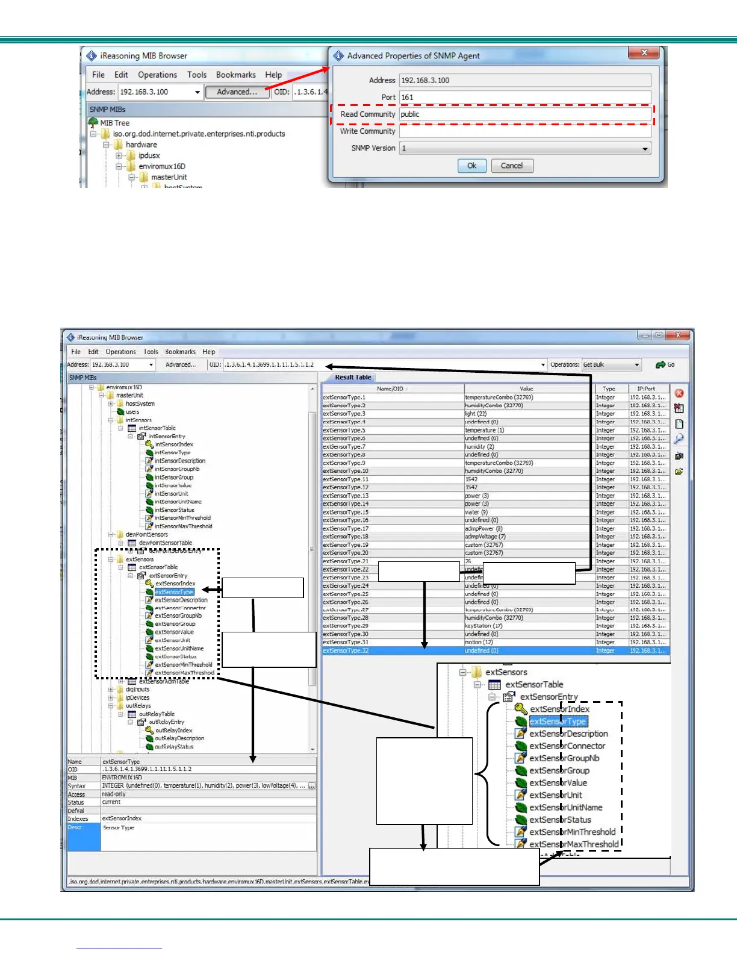Screen dimensions: 737x954
Task: Click the table icon beside intSensorTable
Action: point(132,428)
